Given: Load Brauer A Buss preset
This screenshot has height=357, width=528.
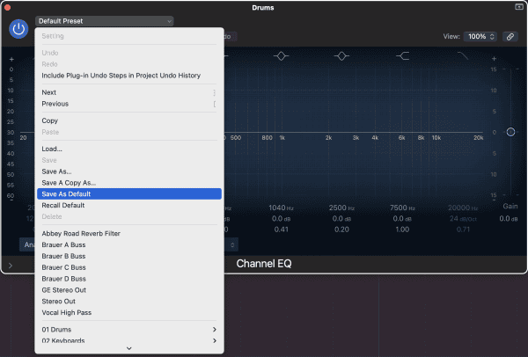Looking at the screenshot, I should click(x=129, y=244).
